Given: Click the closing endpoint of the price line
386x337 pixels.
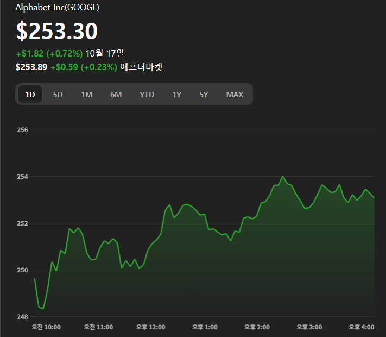Looking at the screenshot, I should (x=374, y=198).
